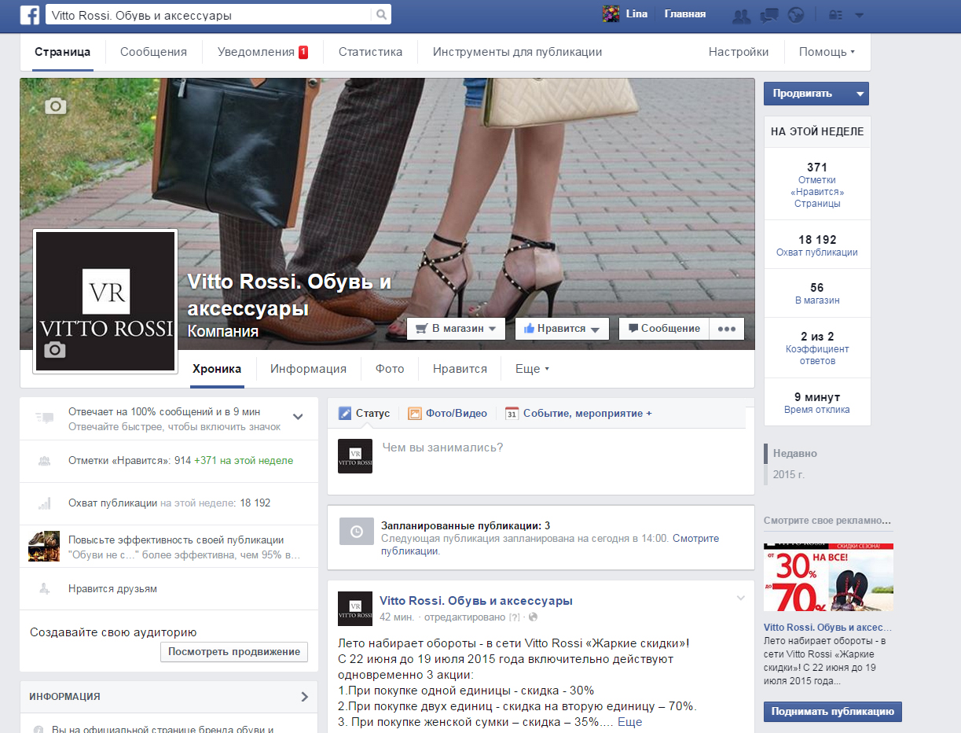Click the scheduled posts clock icon

click(356, 532)
